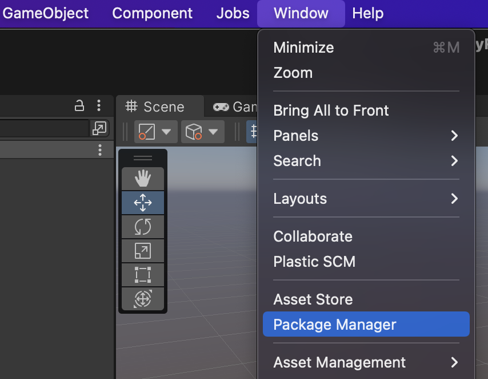
Task: Click the search window icon beside search field
Action: pos(99,129)
